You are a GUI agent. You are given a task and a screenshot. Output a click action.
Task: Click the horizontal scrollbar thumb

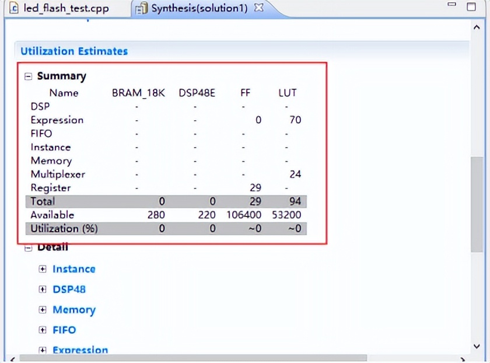[193, 358]
